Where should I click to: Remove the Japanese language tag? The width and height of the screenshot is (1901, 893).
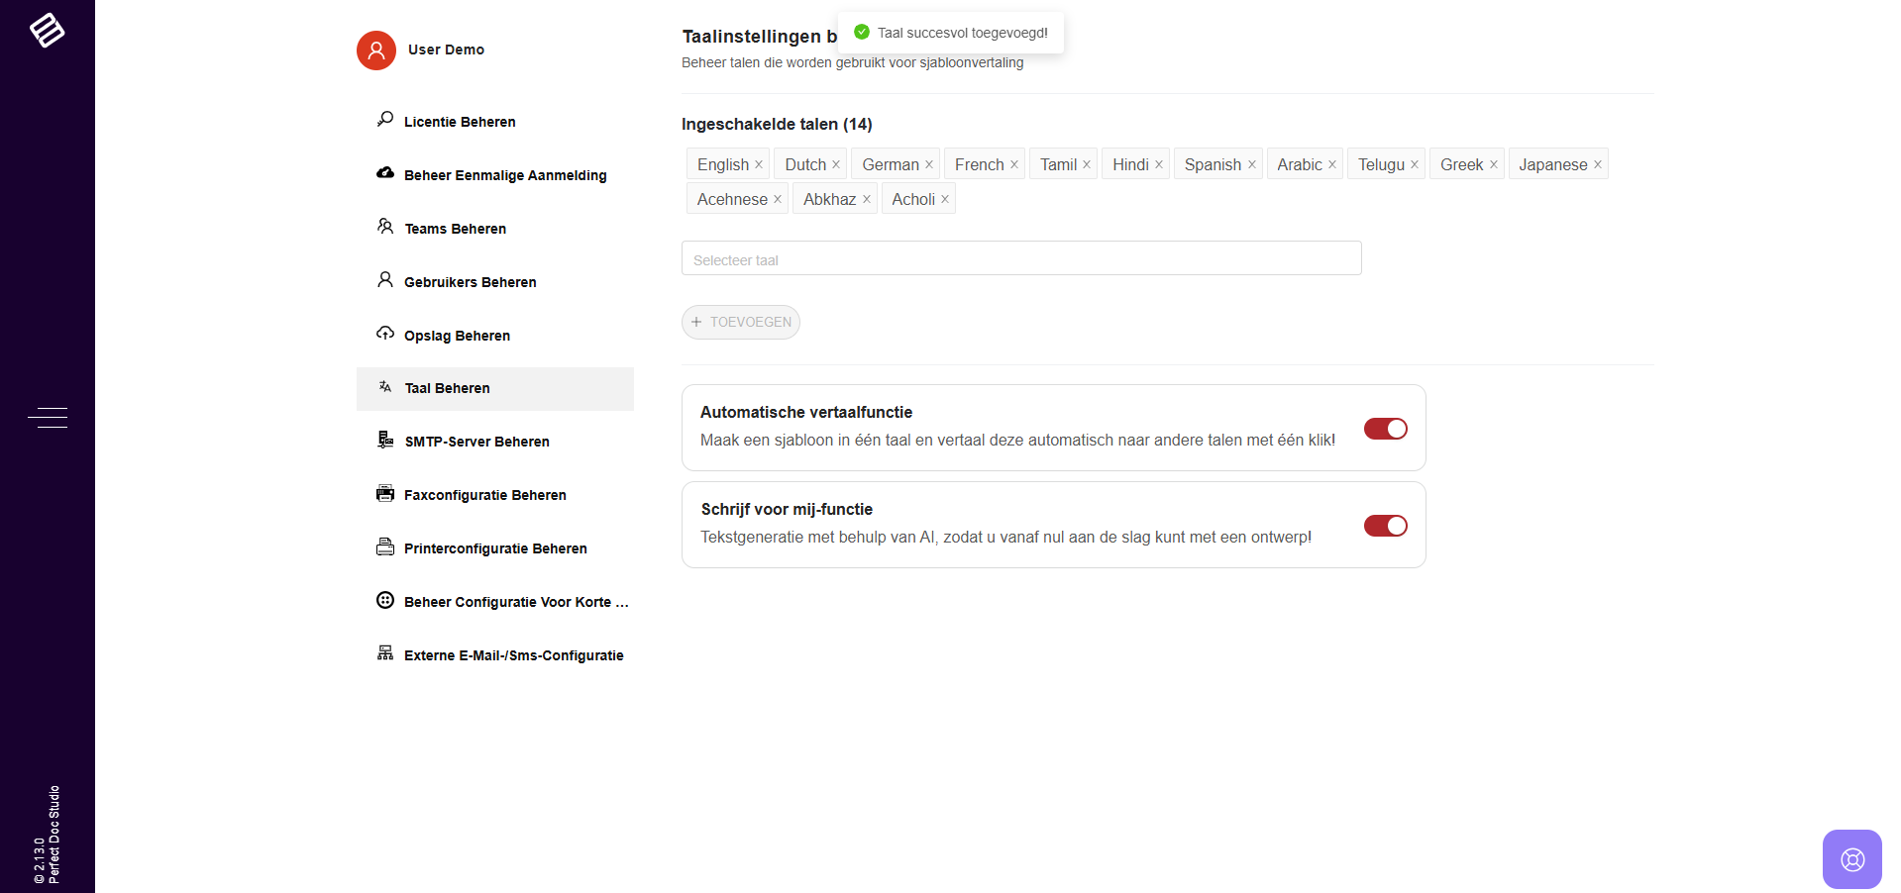pos(1597,165)
